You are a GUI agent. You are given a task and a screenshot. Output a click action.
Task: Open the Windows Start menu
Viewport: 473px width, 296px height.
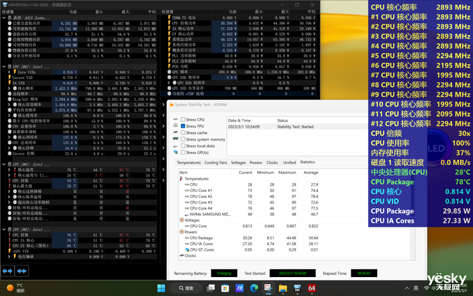[160, 288]
